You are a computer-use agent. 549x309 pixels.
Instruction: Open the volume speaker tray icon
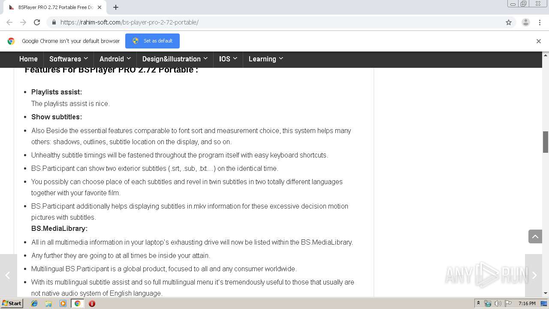point(498,303)
